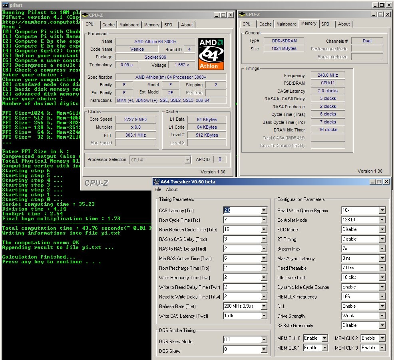Open the Mainboard tab in the Timings CPU-Z window
The width and height of the screenshot is (394, 360).
point(286,24)
